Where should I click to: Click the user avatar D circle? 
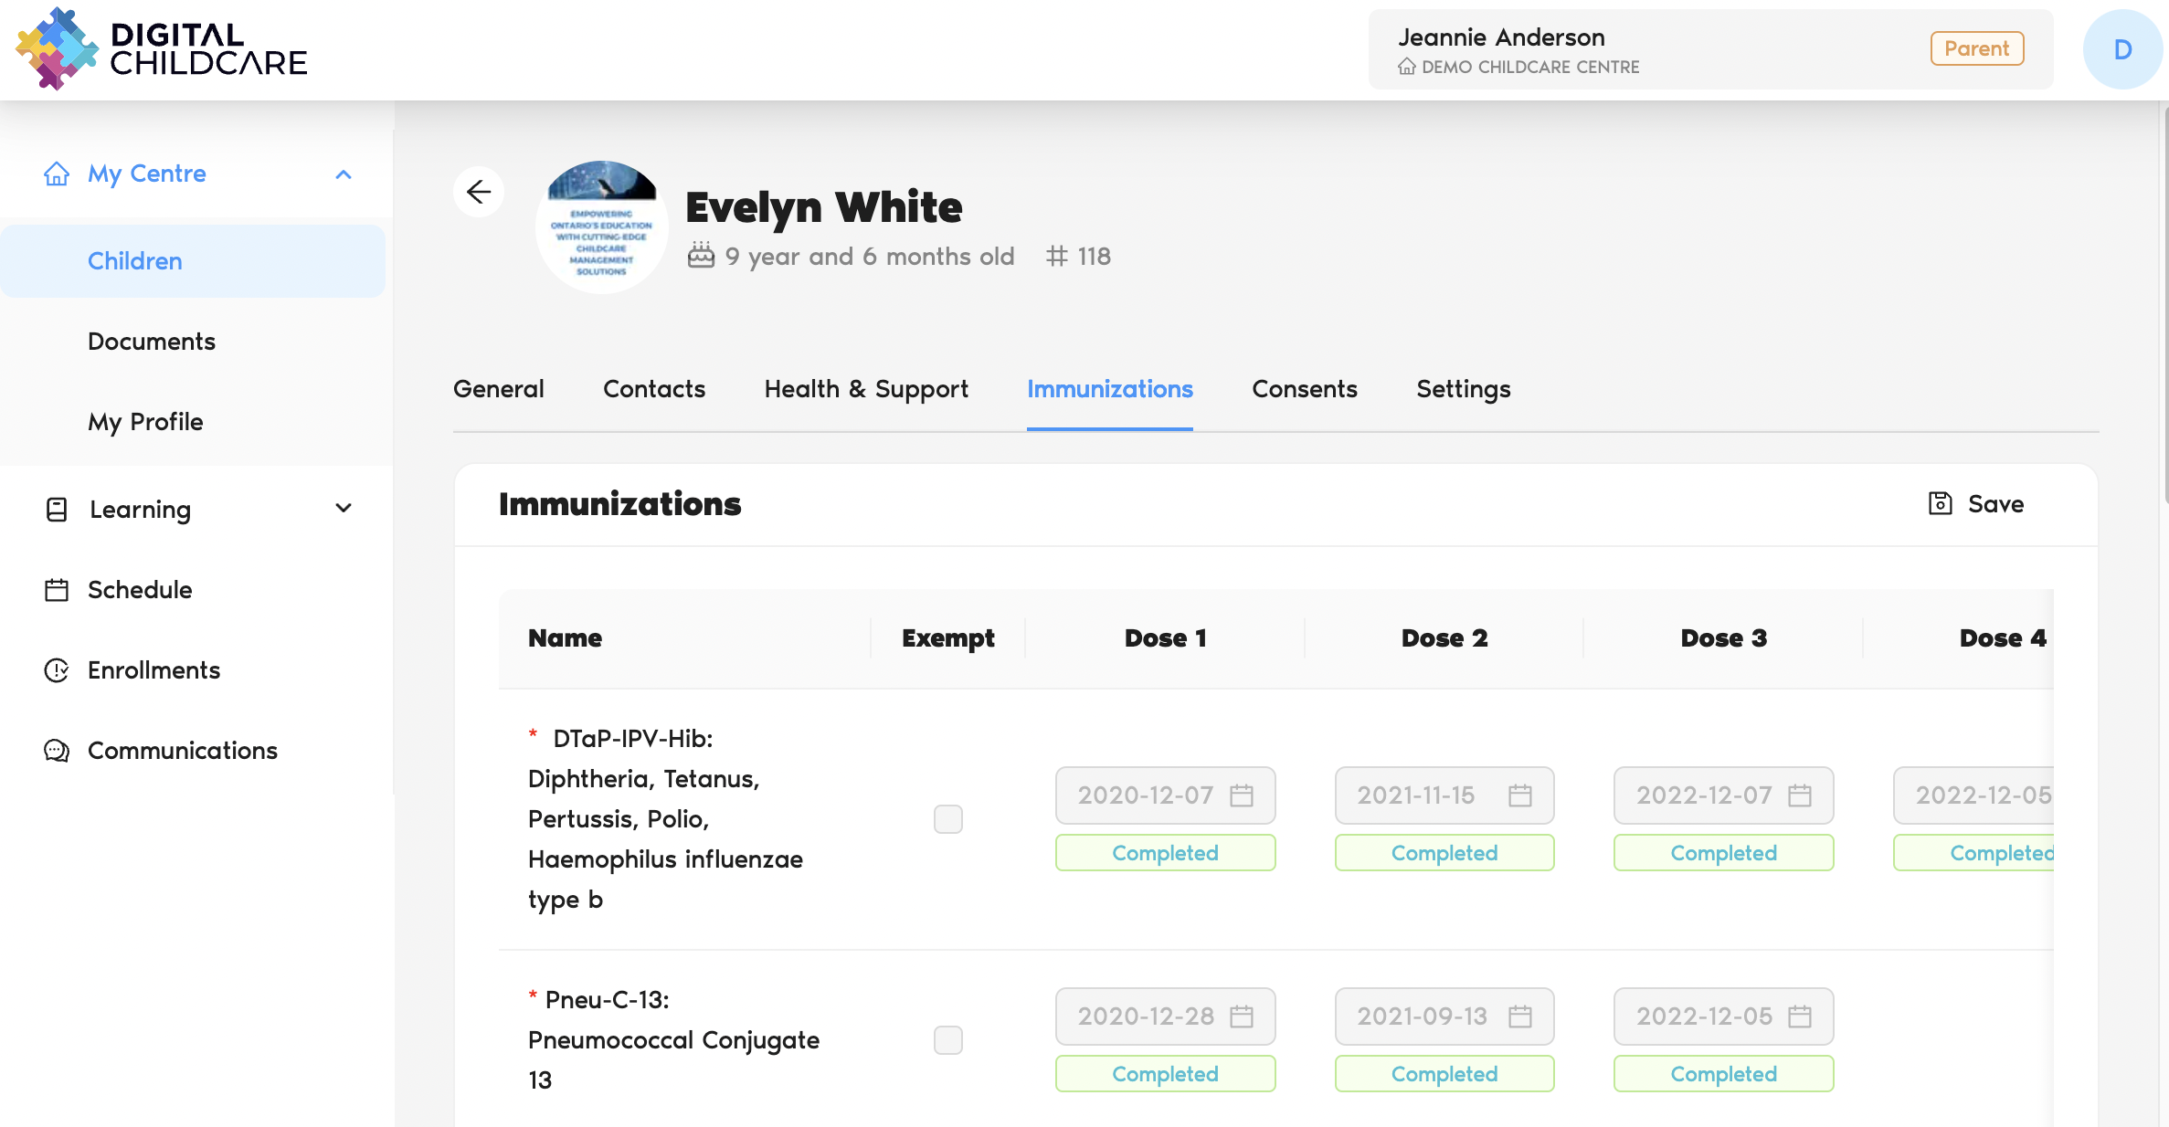[x=2121, y=49]
